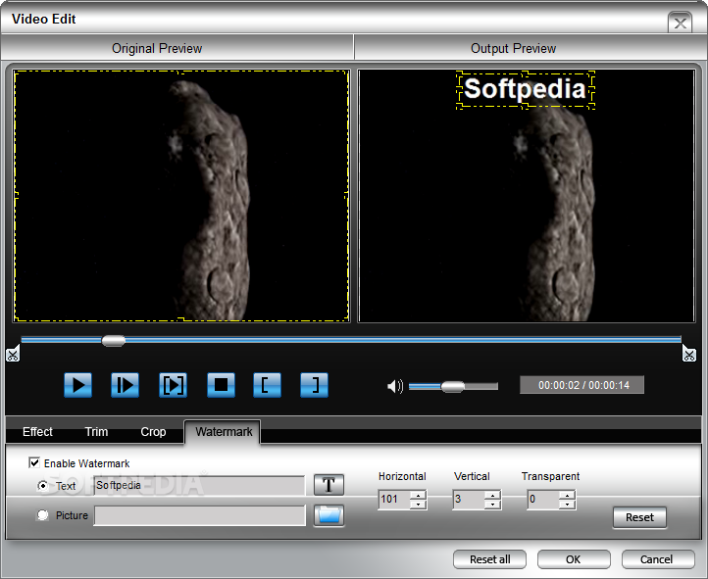Screen dimensions: 708x579
Task: Browse for a watermark picture file
Action: click(x=329, y=515)
